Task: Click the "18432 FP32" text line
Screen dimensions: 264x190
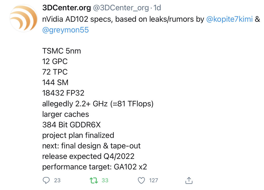Action: pyautogui.click(x=63, y=93)
